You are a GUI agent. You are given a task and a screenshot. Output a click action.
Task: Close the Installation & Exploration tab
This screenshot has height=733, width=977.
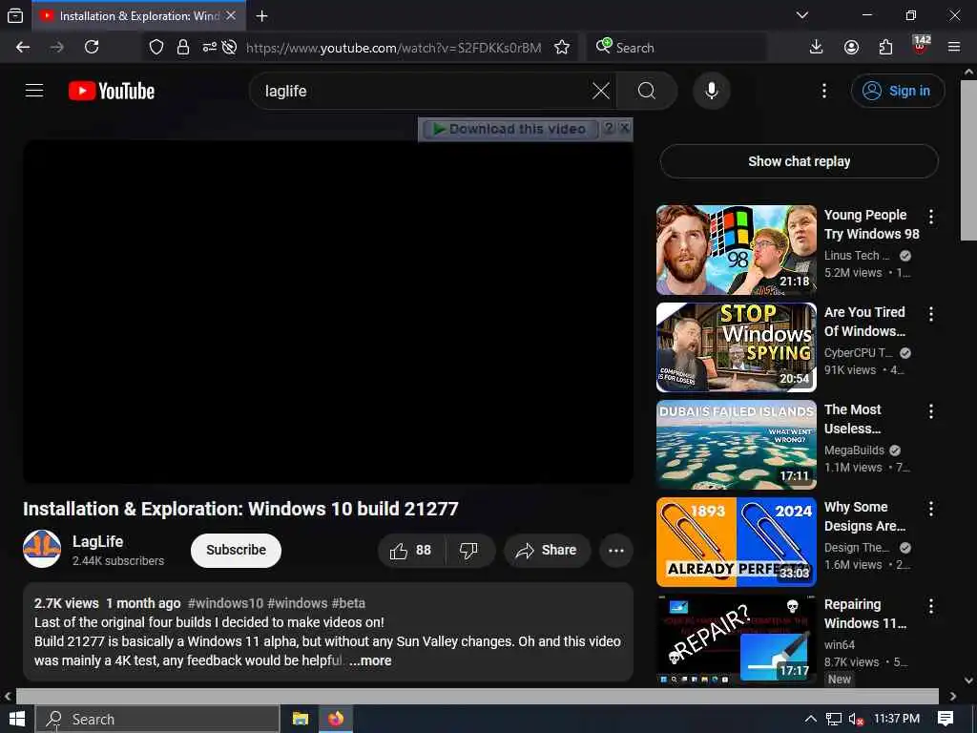click(x=231, y=15)
